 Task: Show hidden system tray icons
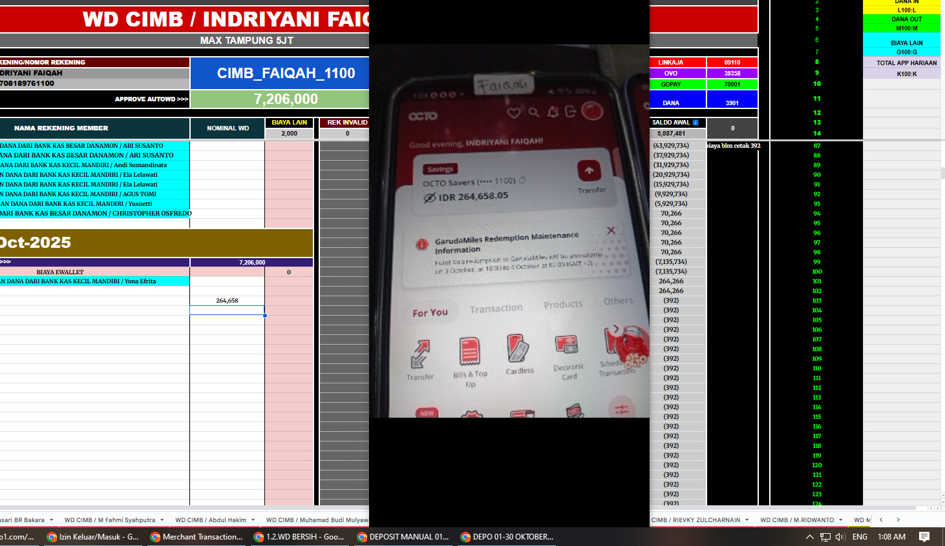809,536
